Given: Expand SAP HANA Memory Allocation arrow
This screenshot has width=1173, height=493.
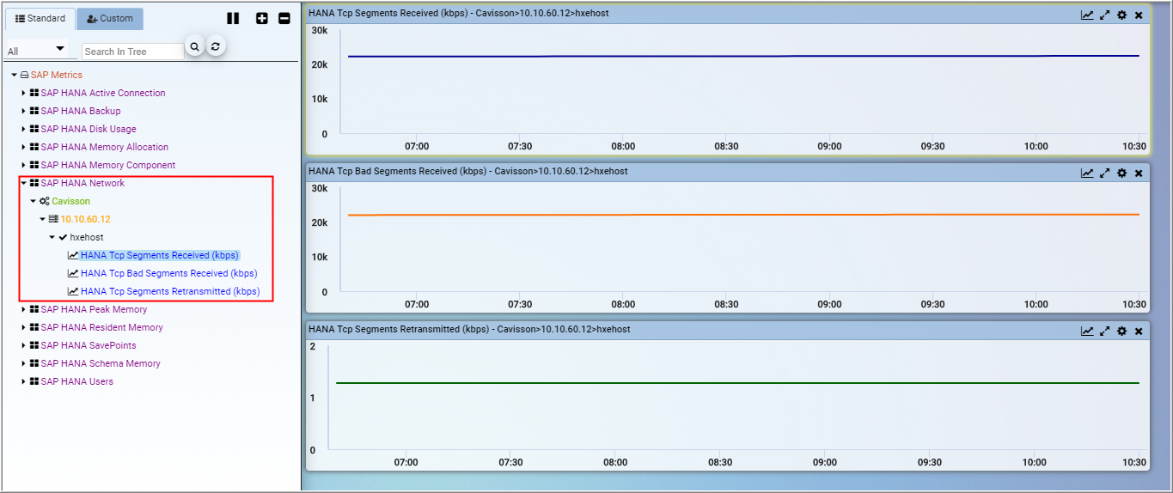Looking at the screenshot, I should coord(24,147).
